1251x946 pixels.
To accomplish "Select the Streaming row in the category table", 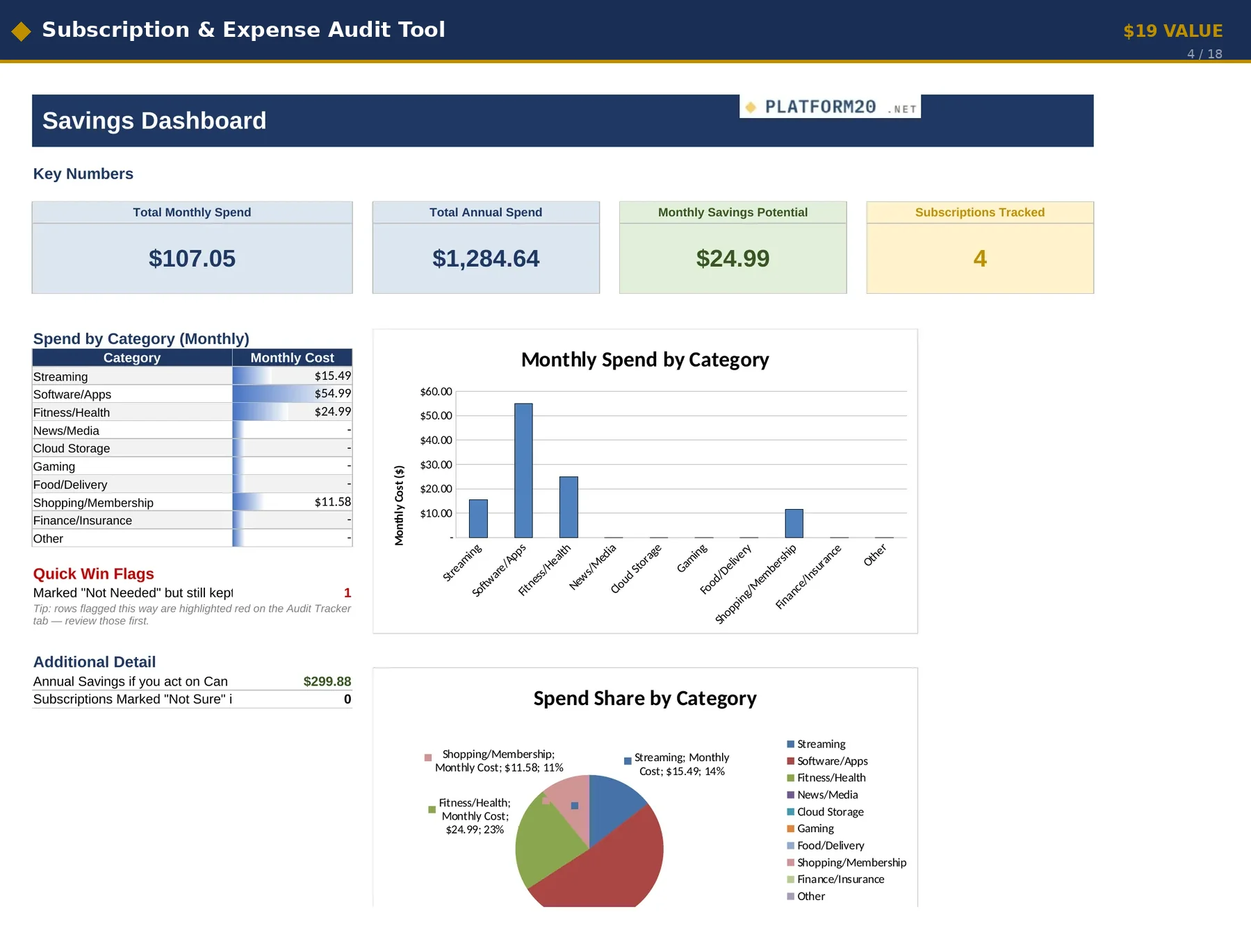I will [x=192, y=376].
